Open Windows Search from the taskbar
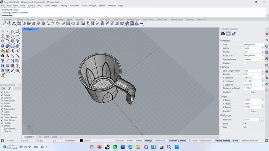The height and width of the screenshot is (151, 269). pyautogui.click(x=169, y=147)
